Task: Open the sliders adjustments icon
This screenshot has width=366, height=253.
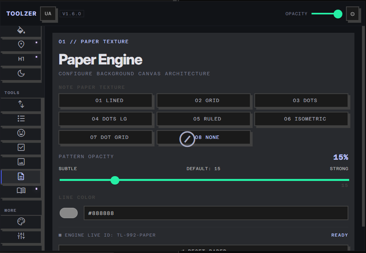Action: (x=21, y=236)
